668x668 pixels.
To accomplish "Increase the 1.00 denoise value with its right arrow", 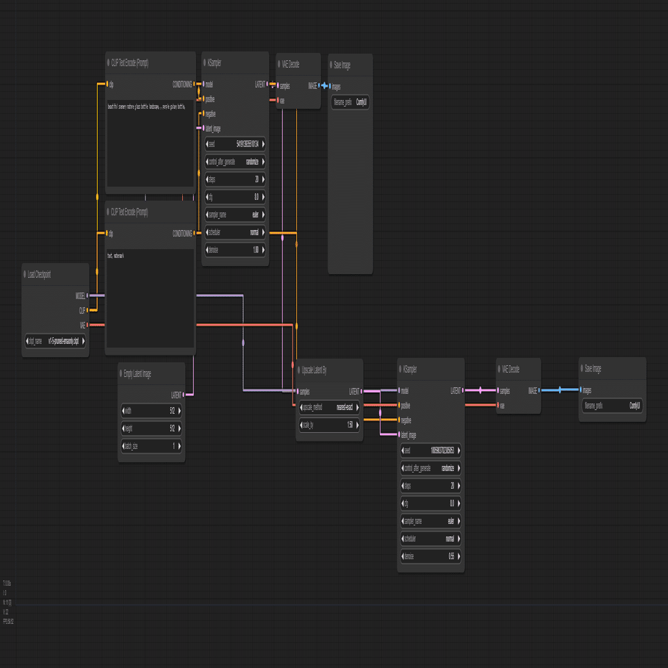I will [x=263, y=250].
